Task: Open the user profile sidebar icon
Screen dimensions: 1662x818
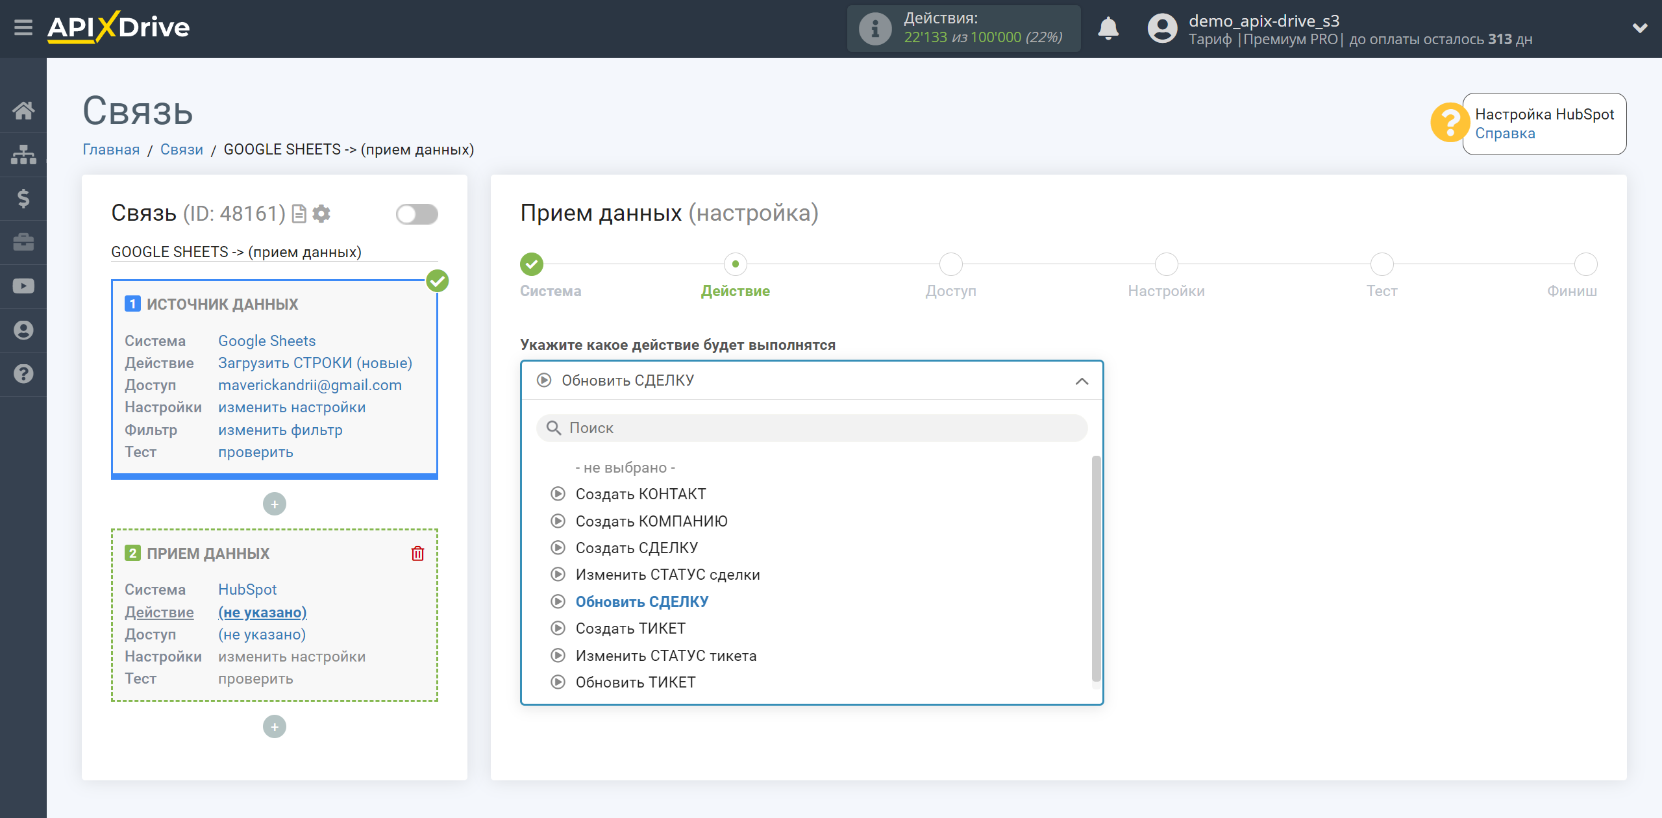Action: click(23, 330)
